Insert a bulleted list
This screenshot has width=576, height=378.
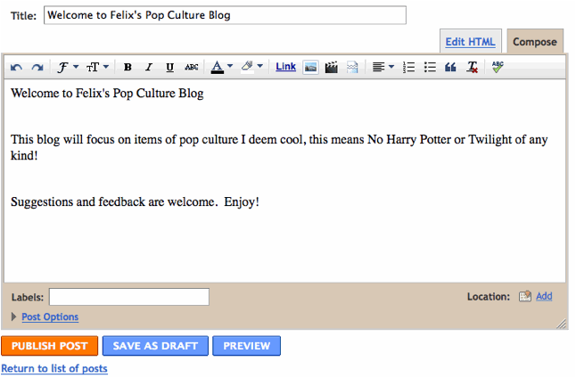point(430,67)
